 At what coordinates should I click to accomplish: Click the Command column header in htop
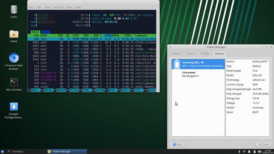(141, 36)
